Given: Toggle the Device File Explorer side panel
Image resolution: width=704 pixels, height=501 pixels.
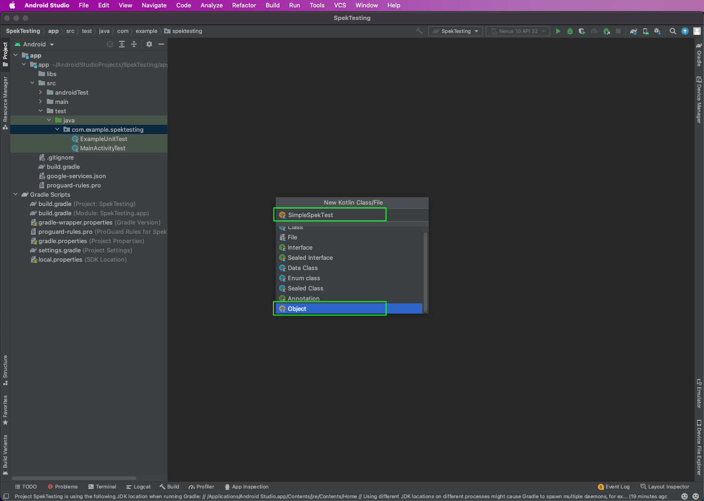Looking at the screenshot, I should (699, 448).
